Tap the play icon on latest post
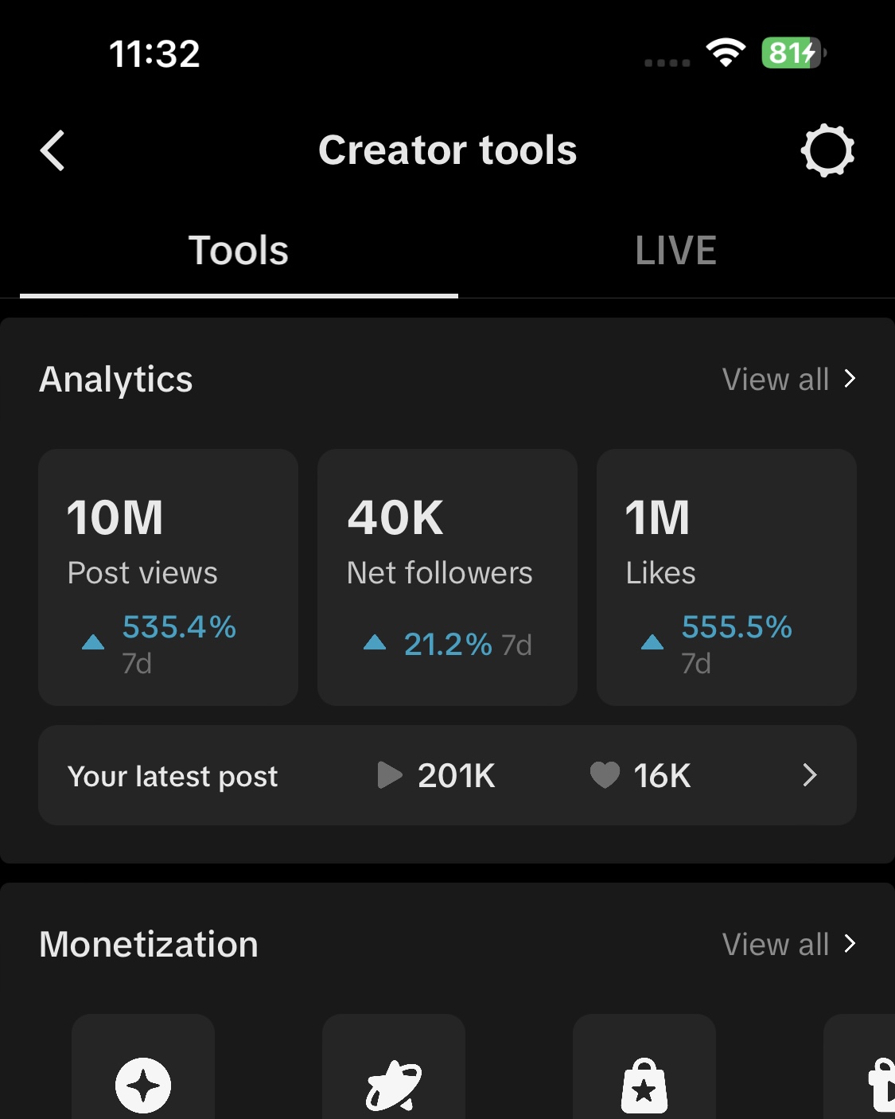This screenshot has width=895, height=1119. [389, 775]
